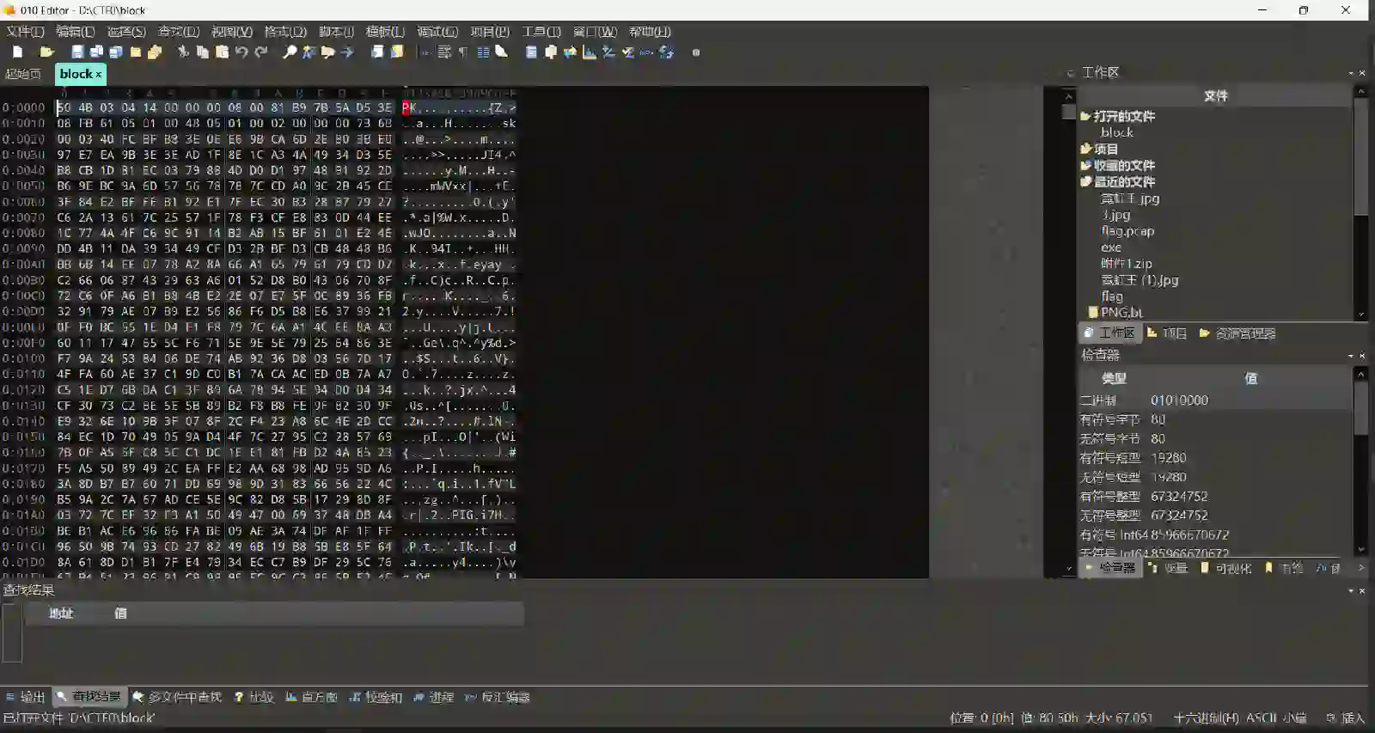
Task: Click the Cut scissors icon
Action: (x=183, y=52)
